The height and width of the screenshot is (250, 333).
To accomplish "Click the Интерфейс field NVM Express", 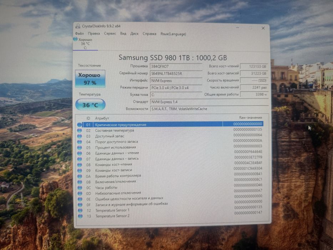I will coord(176,81).
